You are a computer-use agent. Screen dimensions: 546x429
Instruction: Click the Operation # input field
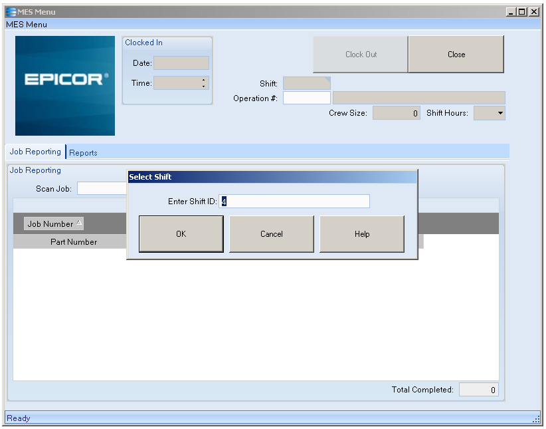coord(307,98)
